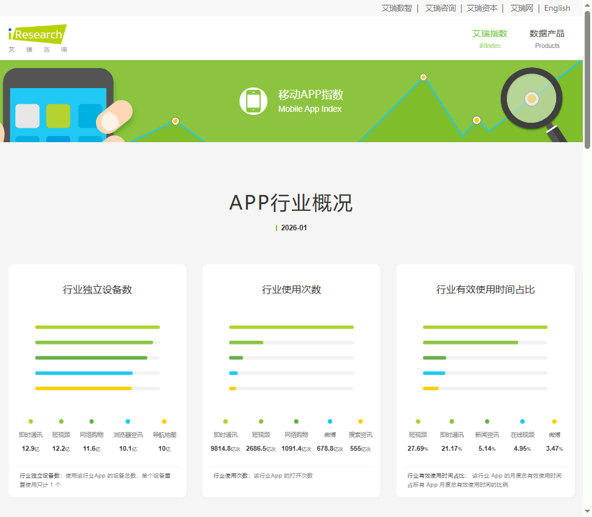Toggle the 浏览器资讯 series dot

128,421
